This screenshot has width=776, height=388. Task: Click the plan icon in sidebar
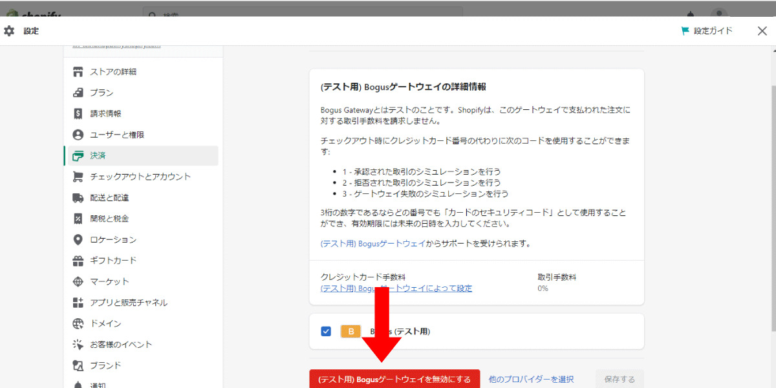(x=78, y=92)
